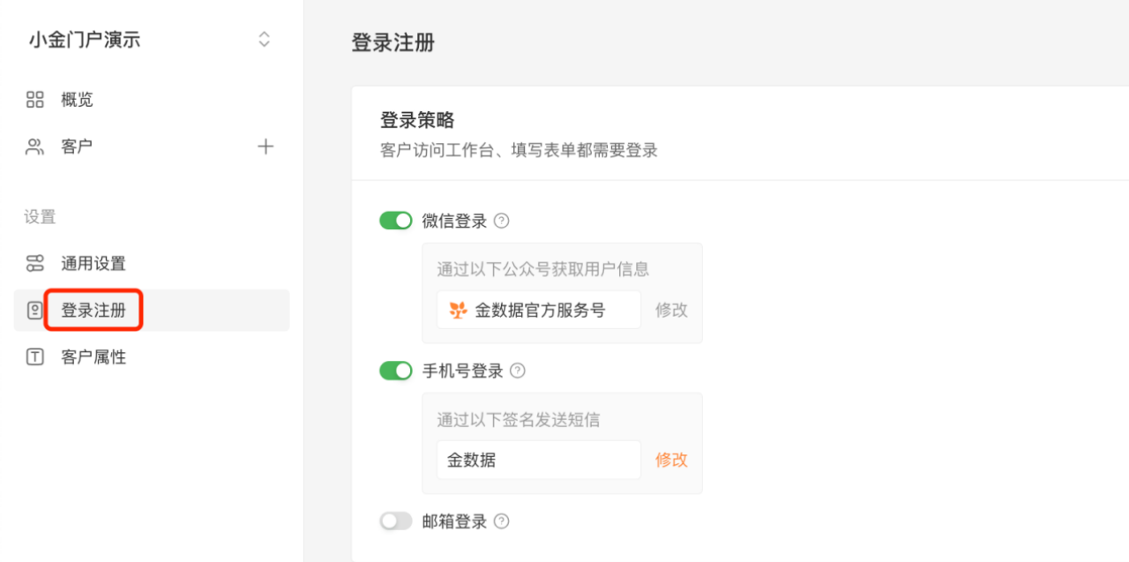Click the 通用设置 toggle-style icon

click(34, 263)
